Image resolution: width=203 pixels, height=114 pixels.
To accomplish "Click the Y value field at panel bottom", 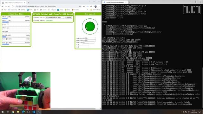I will (83, 47).
